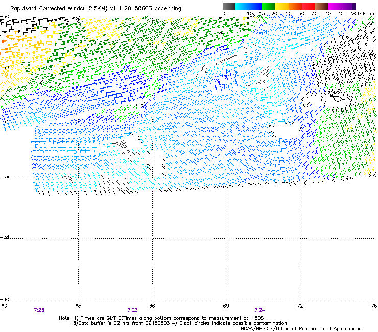Choose the brown 35–40 knots legend segment
The width and height of the screenshot is (378, 332).
point(322,6)
